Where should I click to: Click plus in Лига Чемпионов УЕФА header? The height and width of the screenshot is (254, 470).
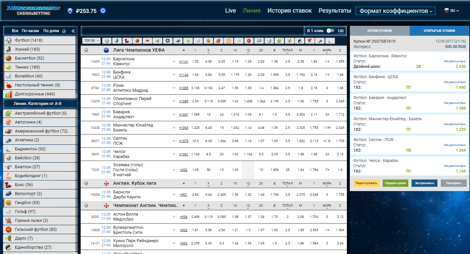click(184, 50)
